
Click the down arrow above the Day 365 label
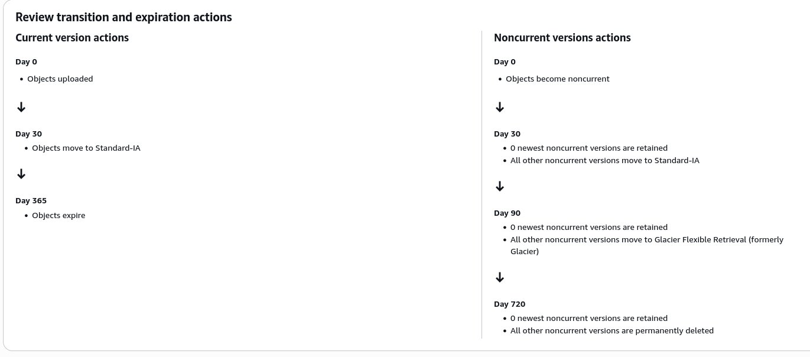(21, 174)
